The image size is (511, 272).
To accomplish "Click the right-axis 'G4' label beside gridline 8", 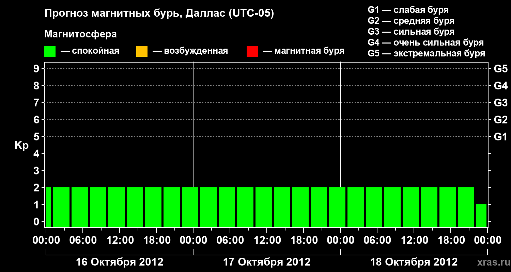I will 501,86.
